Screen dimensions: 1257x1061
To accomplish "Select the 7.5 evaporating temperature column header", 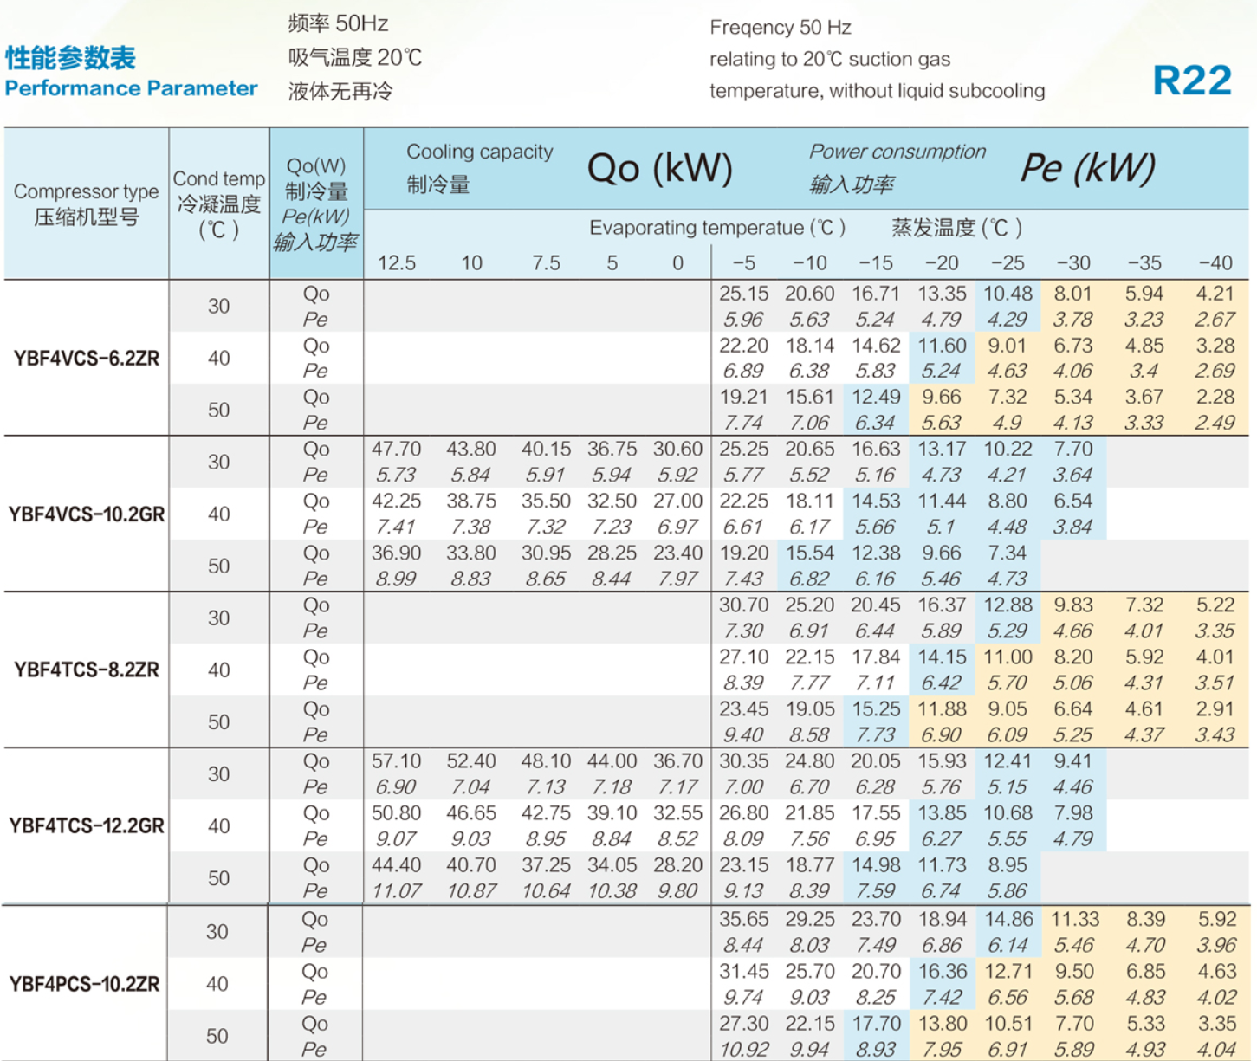I will (x=547, y=263).
